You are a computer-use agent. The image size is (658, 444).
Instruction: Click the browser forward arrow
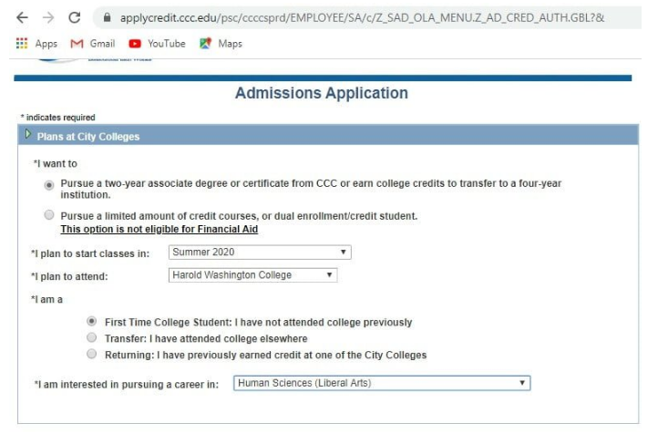pos(48,16)
